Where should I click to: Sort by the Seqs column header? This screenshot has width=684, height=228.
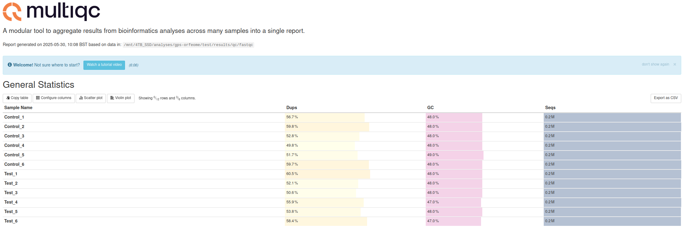(x=550, y=108)
